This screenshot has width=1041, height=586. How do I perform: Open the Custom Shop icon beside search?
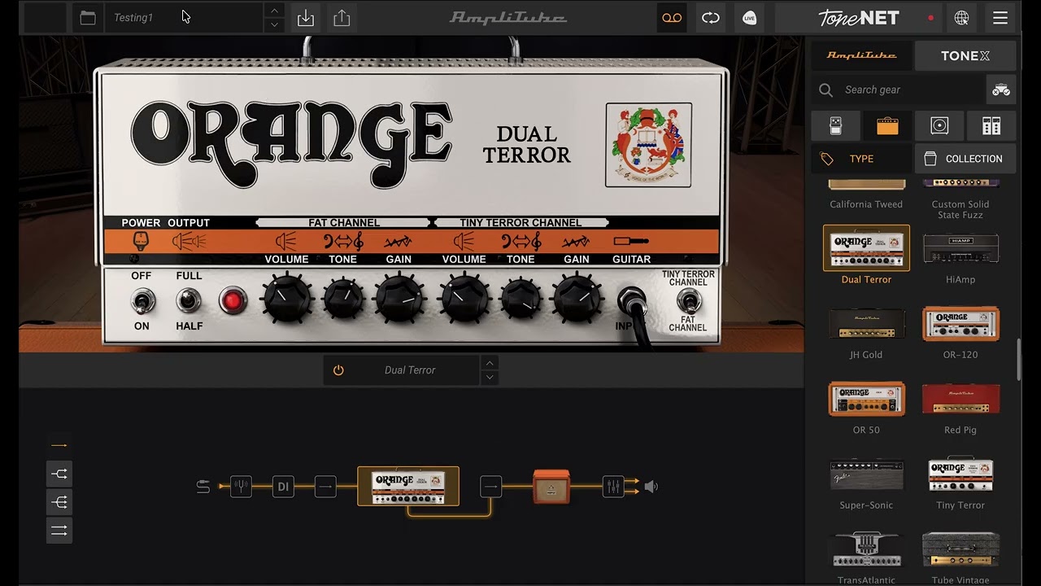1001,90
